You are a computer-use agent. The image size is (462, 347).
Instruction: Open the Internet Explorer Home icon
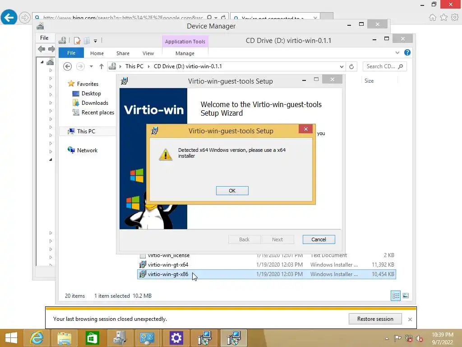pos(432,18)
